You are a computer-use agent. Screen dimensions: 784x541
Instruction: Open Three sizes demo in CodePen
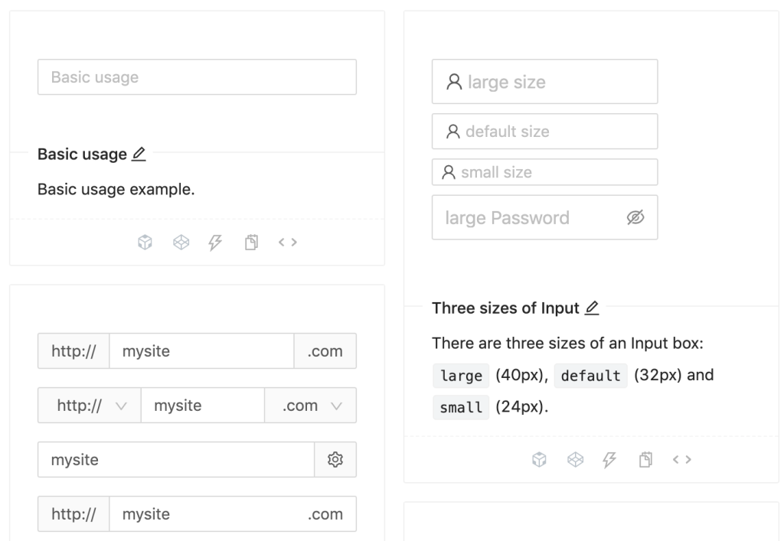pyautogui.click(x=575, y=459)
